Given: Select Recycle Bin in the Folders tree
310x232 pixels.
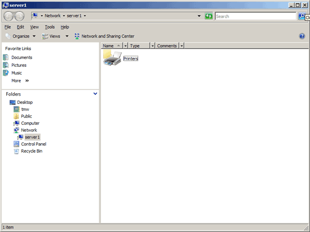Looking at the screenshot, I should click(32, 151).
